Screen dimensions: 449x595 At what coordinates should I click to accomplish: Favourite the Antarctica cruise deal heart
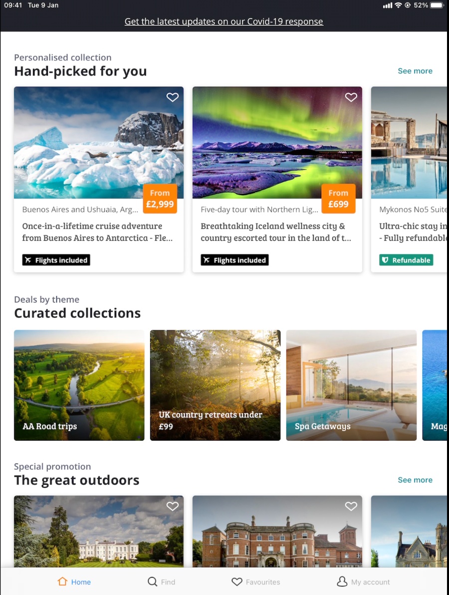(173, 97)
